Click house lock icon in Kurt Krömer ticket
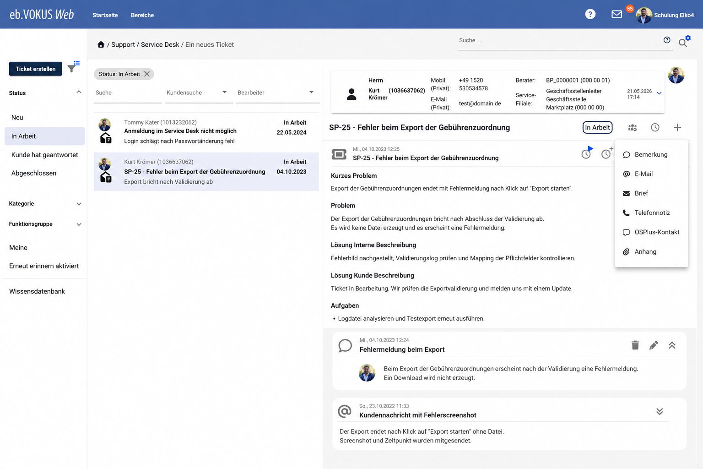 [106, 177]
